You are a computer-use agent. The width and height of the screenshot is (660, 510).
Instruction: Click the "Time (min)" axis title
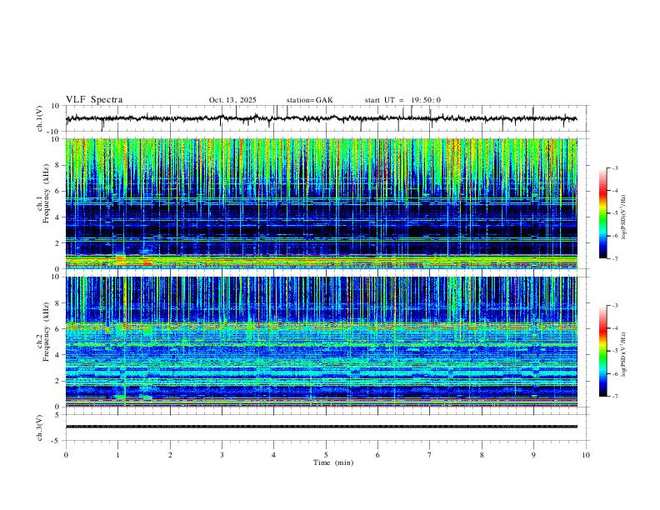(x=333, y=462)
